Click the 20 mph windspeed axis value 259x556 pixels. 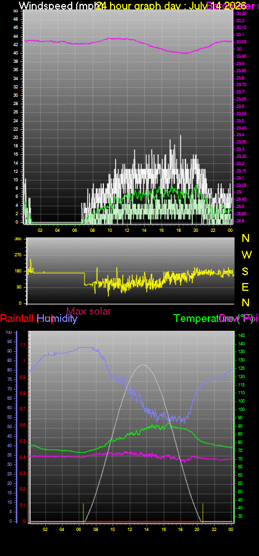[x=16, y=137]
